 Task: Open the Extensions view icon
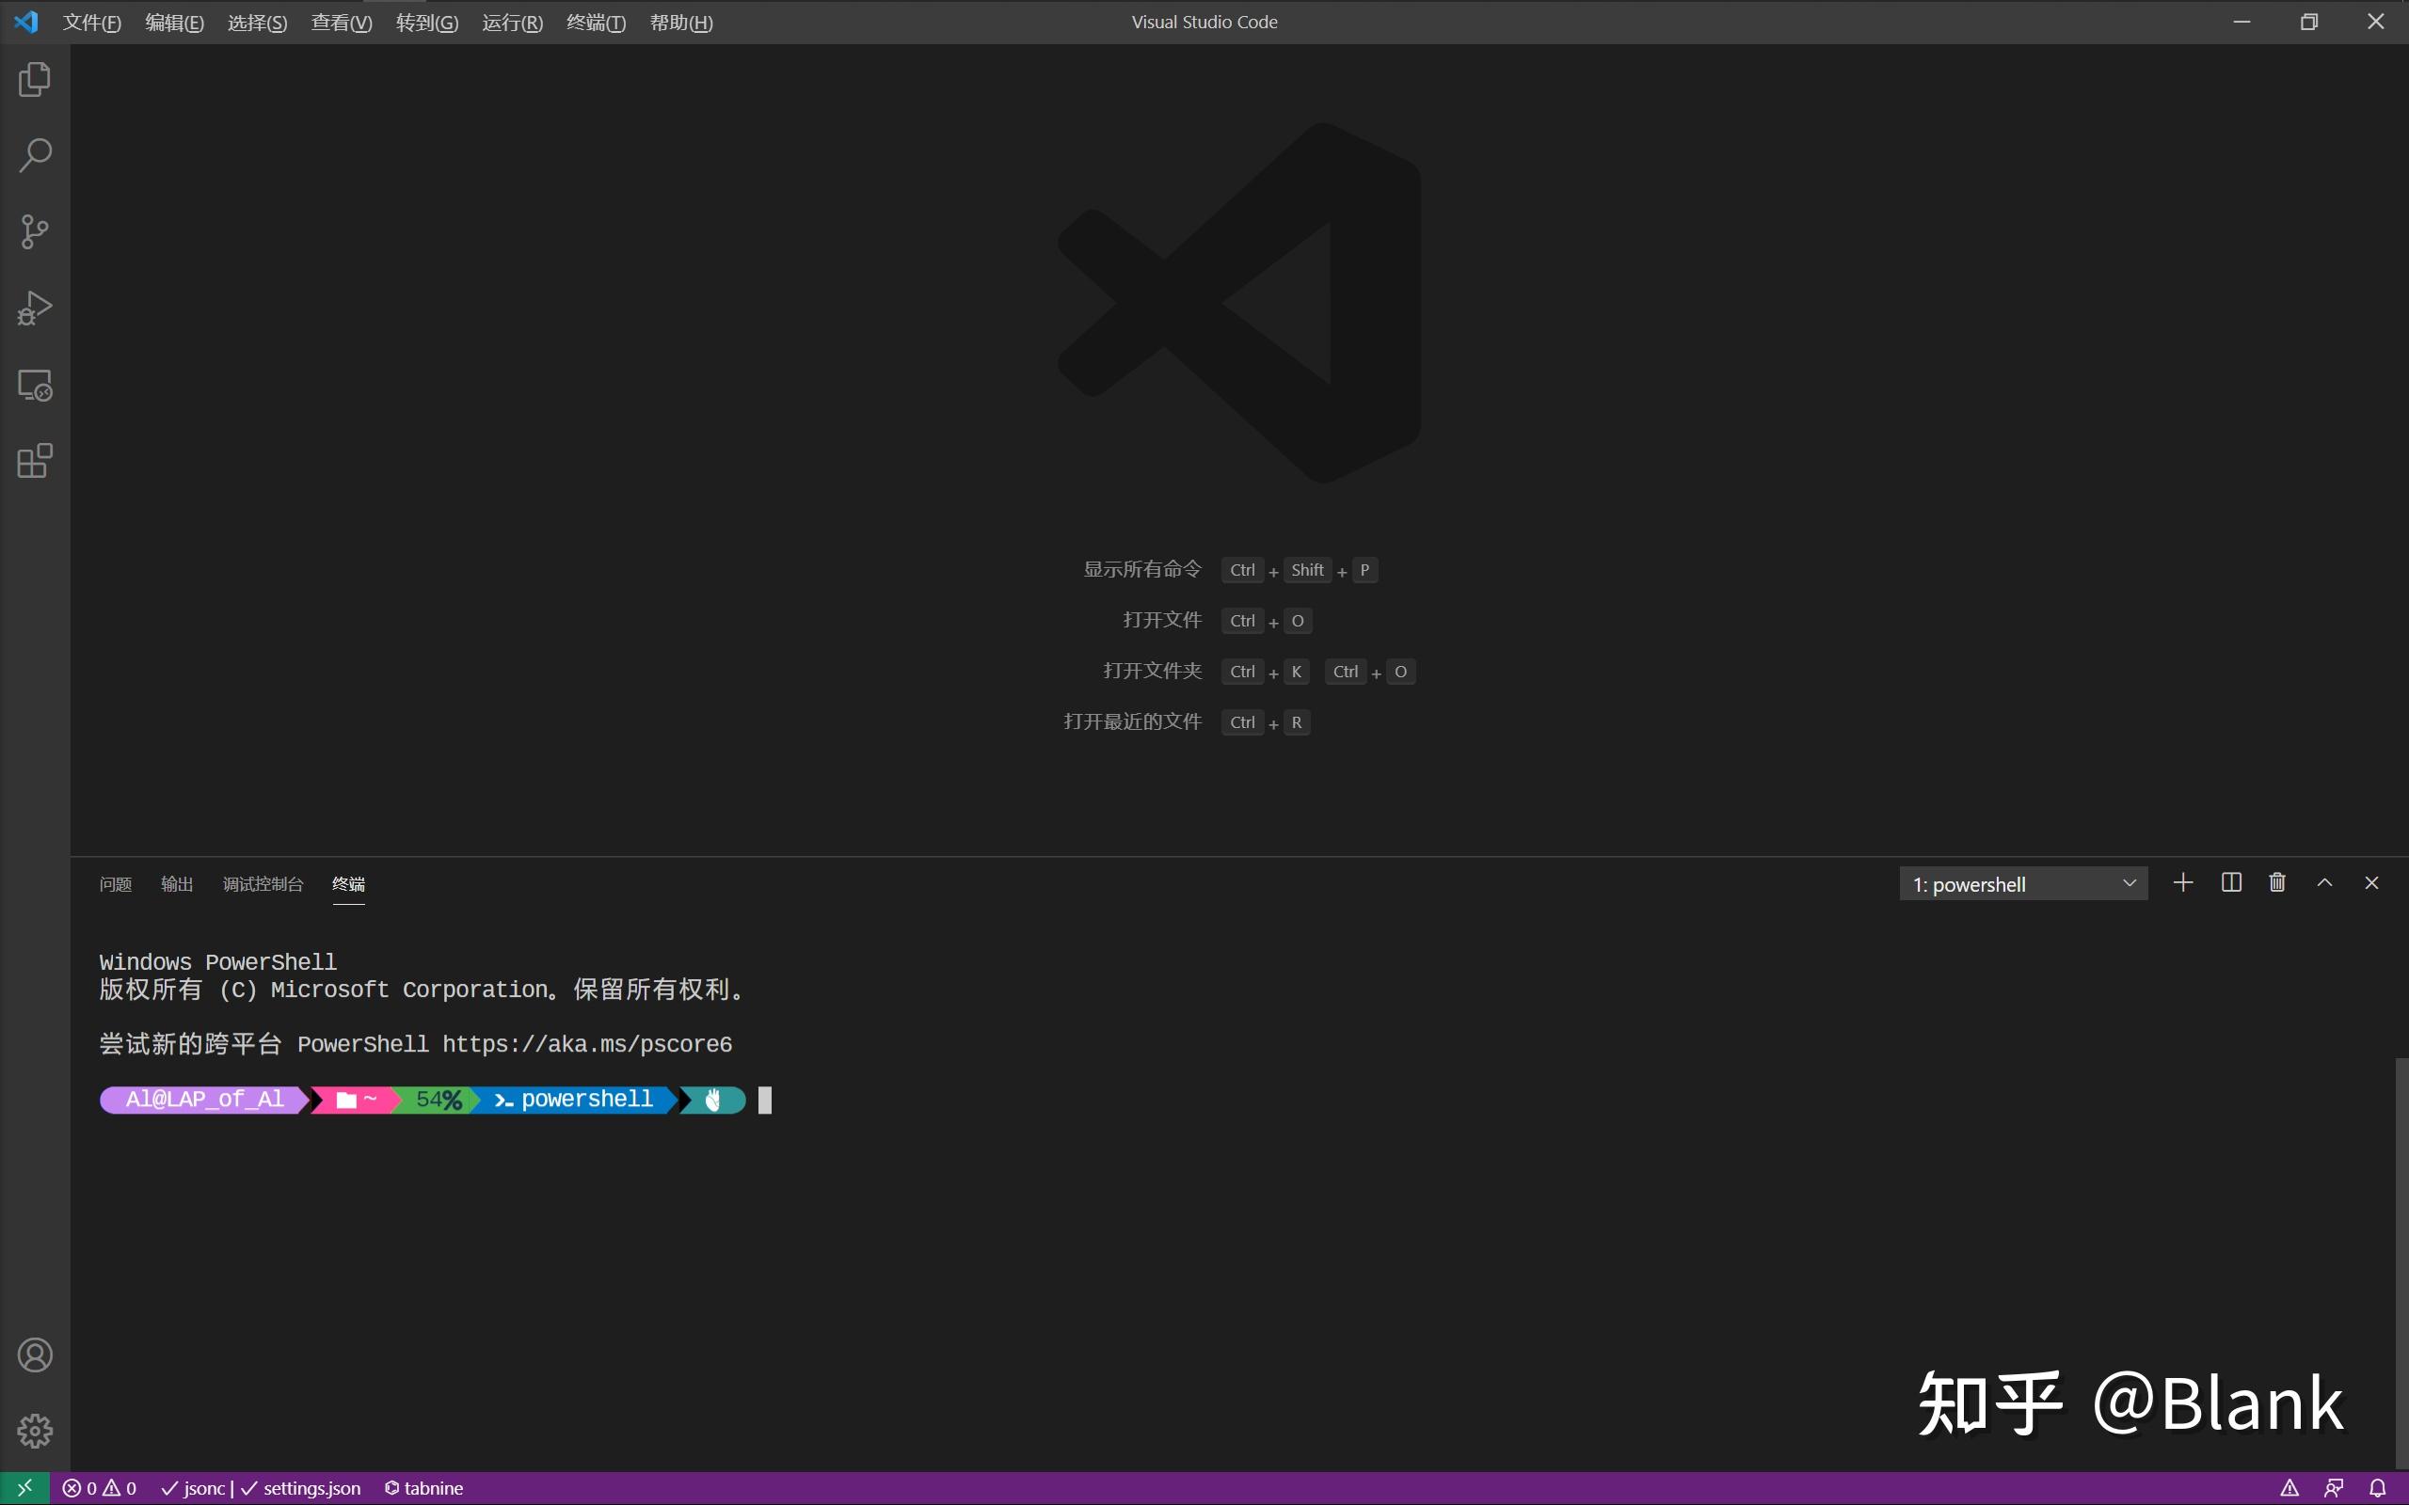pos(35,461)
